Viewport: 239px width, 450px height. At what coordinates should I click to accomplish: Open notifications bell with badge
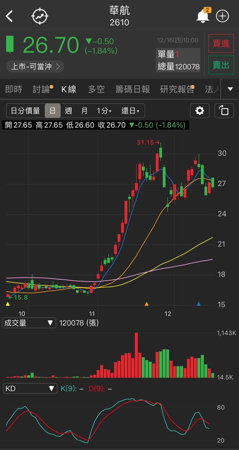click(x=203, y=16)
